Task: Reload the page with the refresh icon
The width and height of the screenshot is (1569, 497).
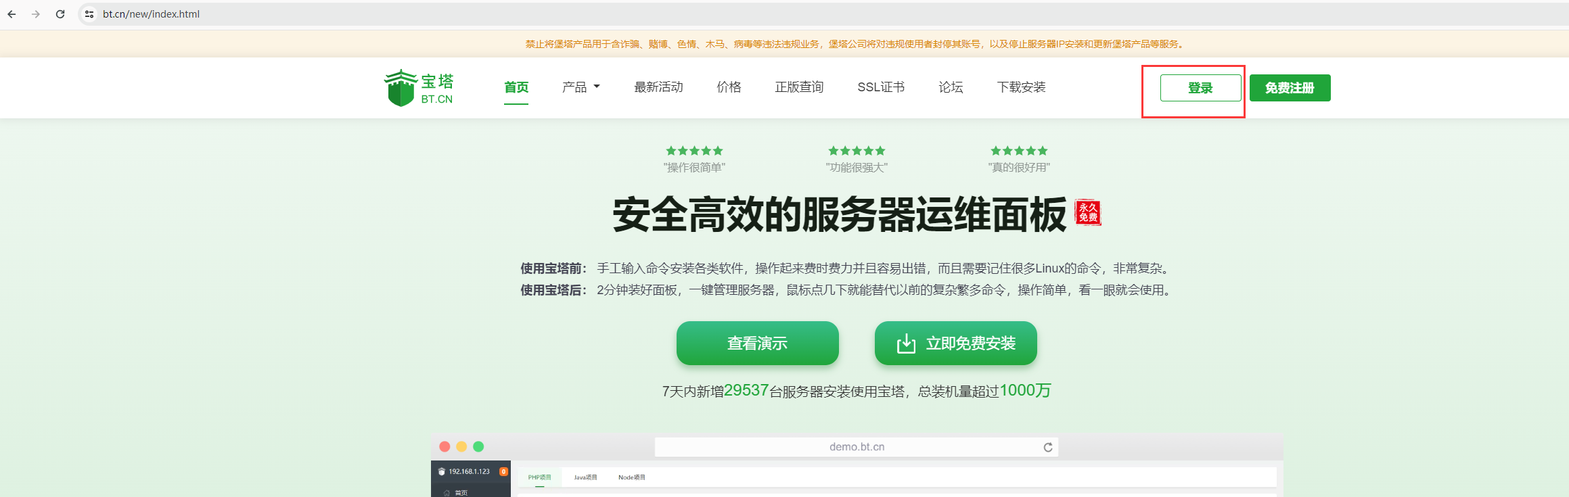Action: (60, 14)
